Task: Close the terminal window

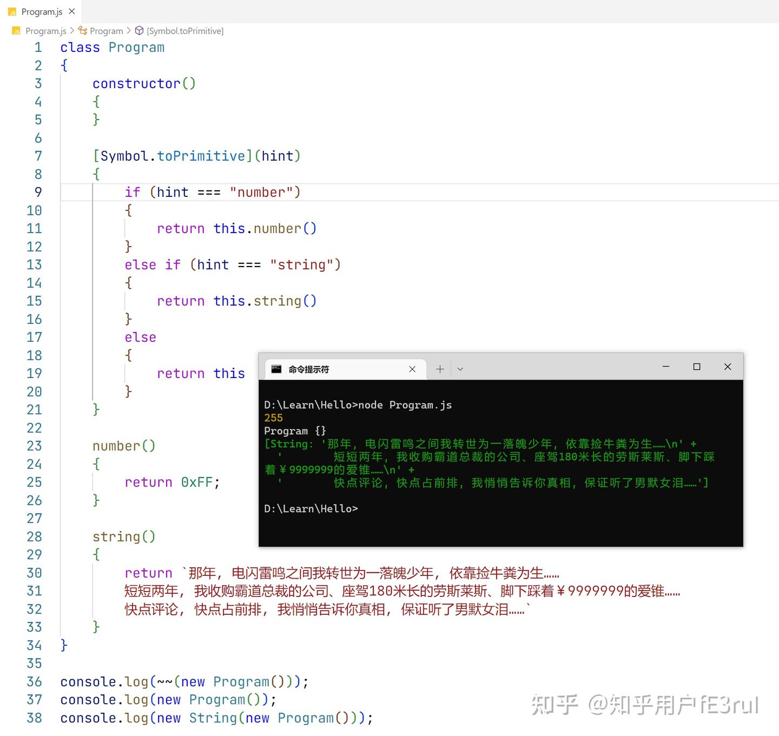Action: tap(728, 367)
